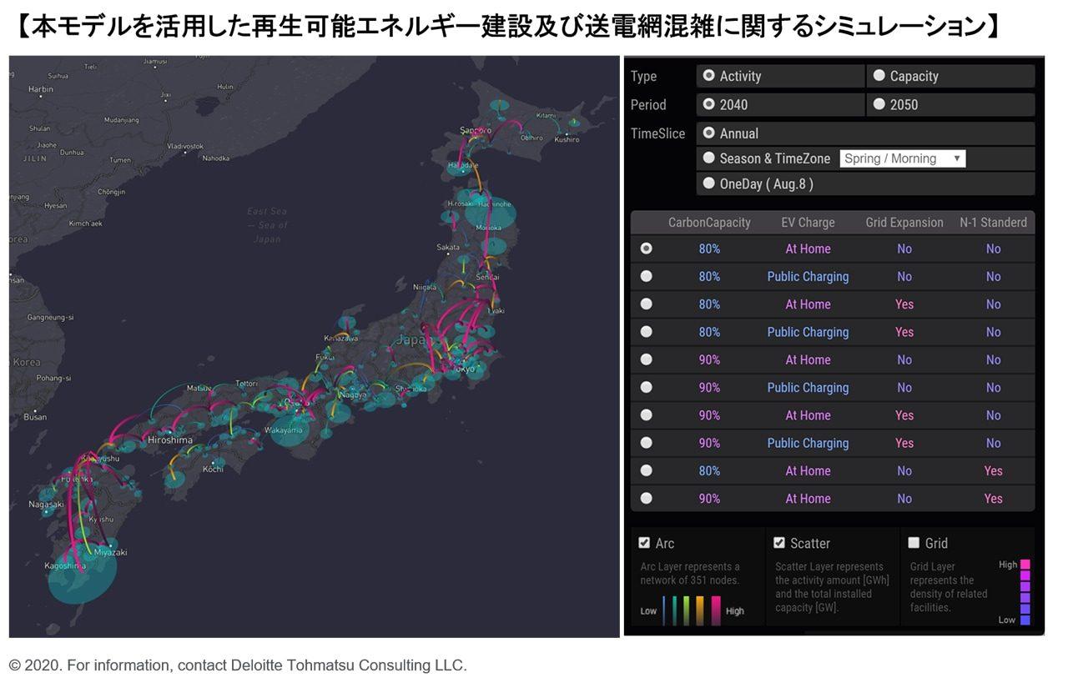Open the Spring / Morning dropdown
Image resolution: width=1068 pixels, height=683 pixels.
click(903, 158)
